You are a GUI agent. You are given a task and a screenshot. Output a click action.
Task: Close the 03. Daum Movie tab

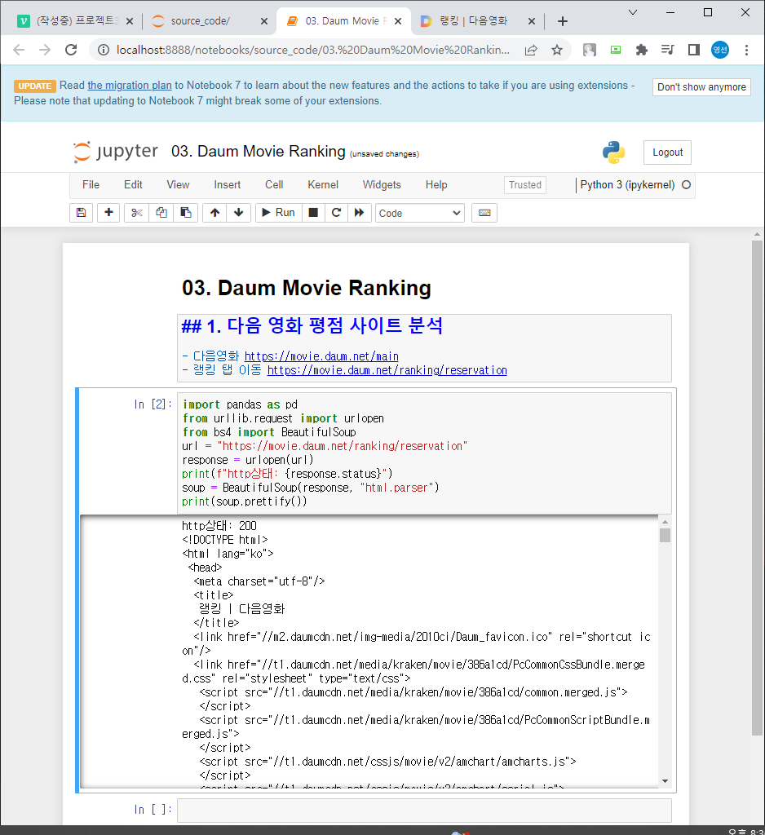click(398, 21)
